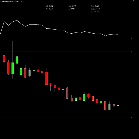Select the high value 'H: 0.97'
Viewport: 139px width, 139px height.
pos(72,6)
